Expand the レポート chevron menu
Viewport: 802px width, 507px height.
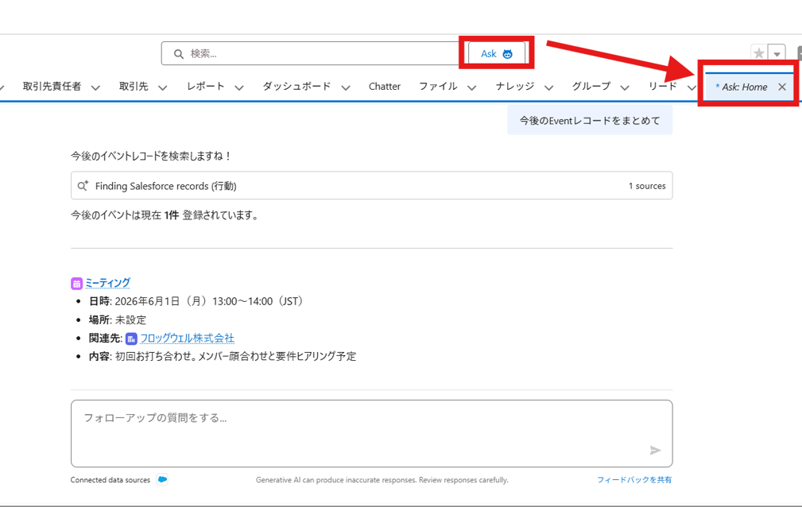coord(239,87)
